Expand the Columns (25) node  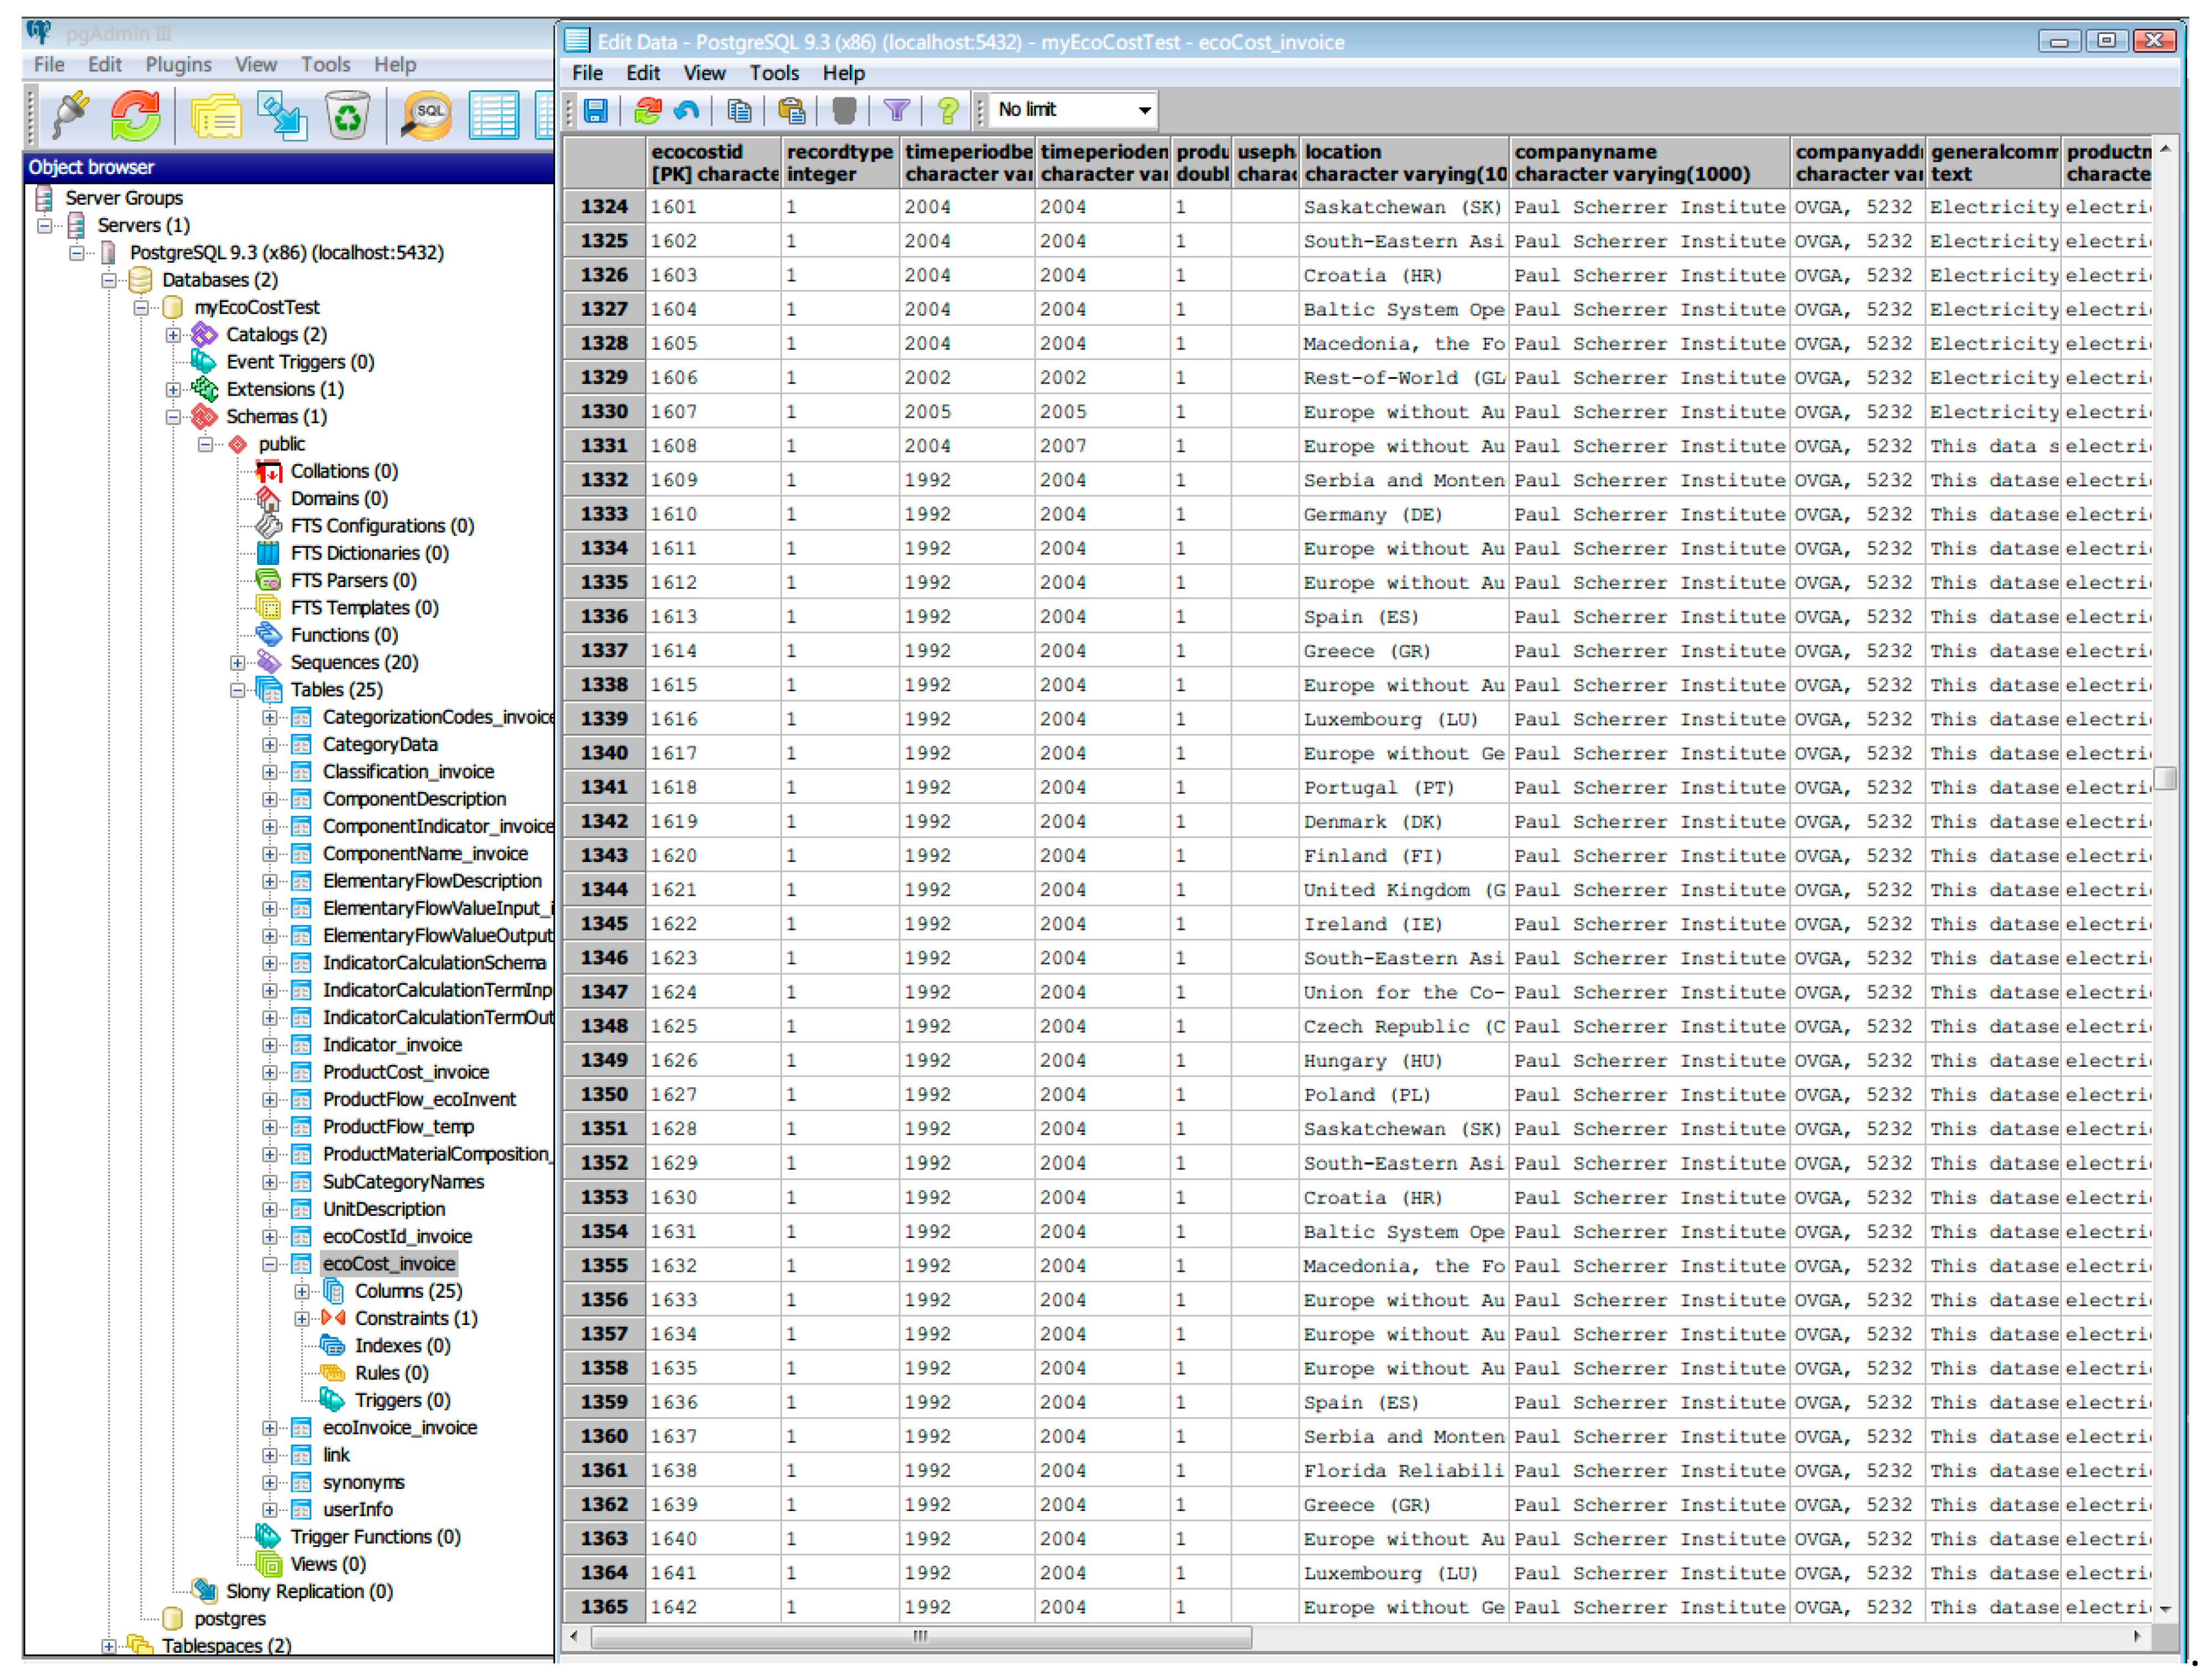tap(301, 1292)
